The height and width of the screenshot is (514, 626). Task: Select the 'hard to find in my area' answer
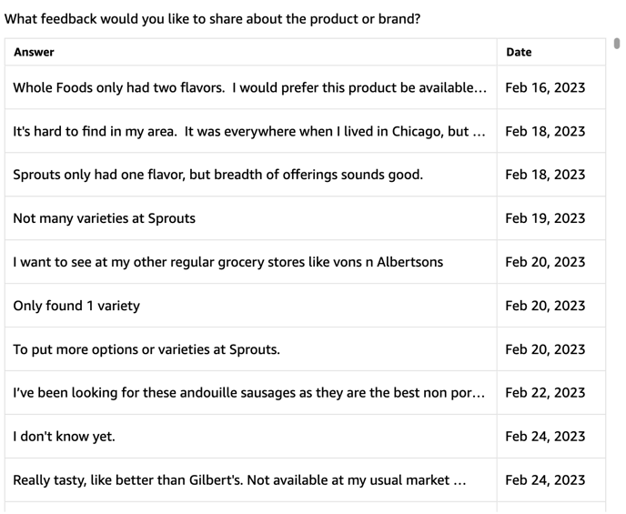click(x=251, y=131)
